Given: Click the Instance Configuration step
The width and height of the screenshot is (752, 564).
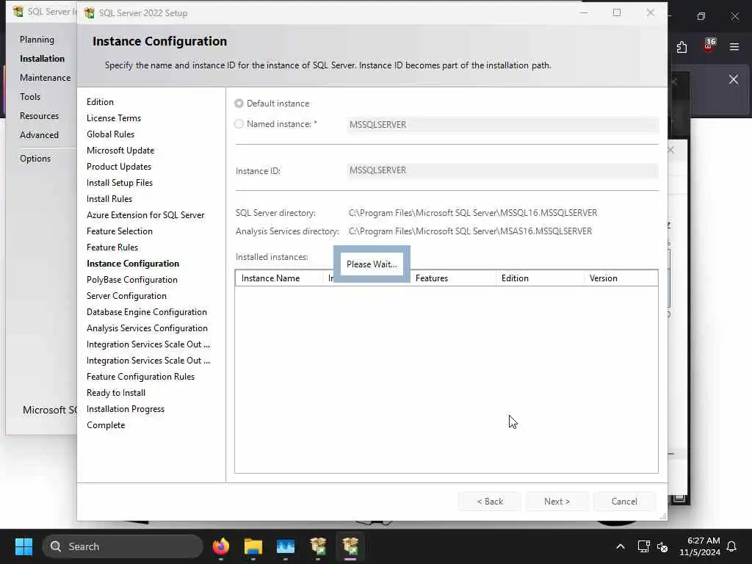Looking at the screenshot, I should pos(133,264).
